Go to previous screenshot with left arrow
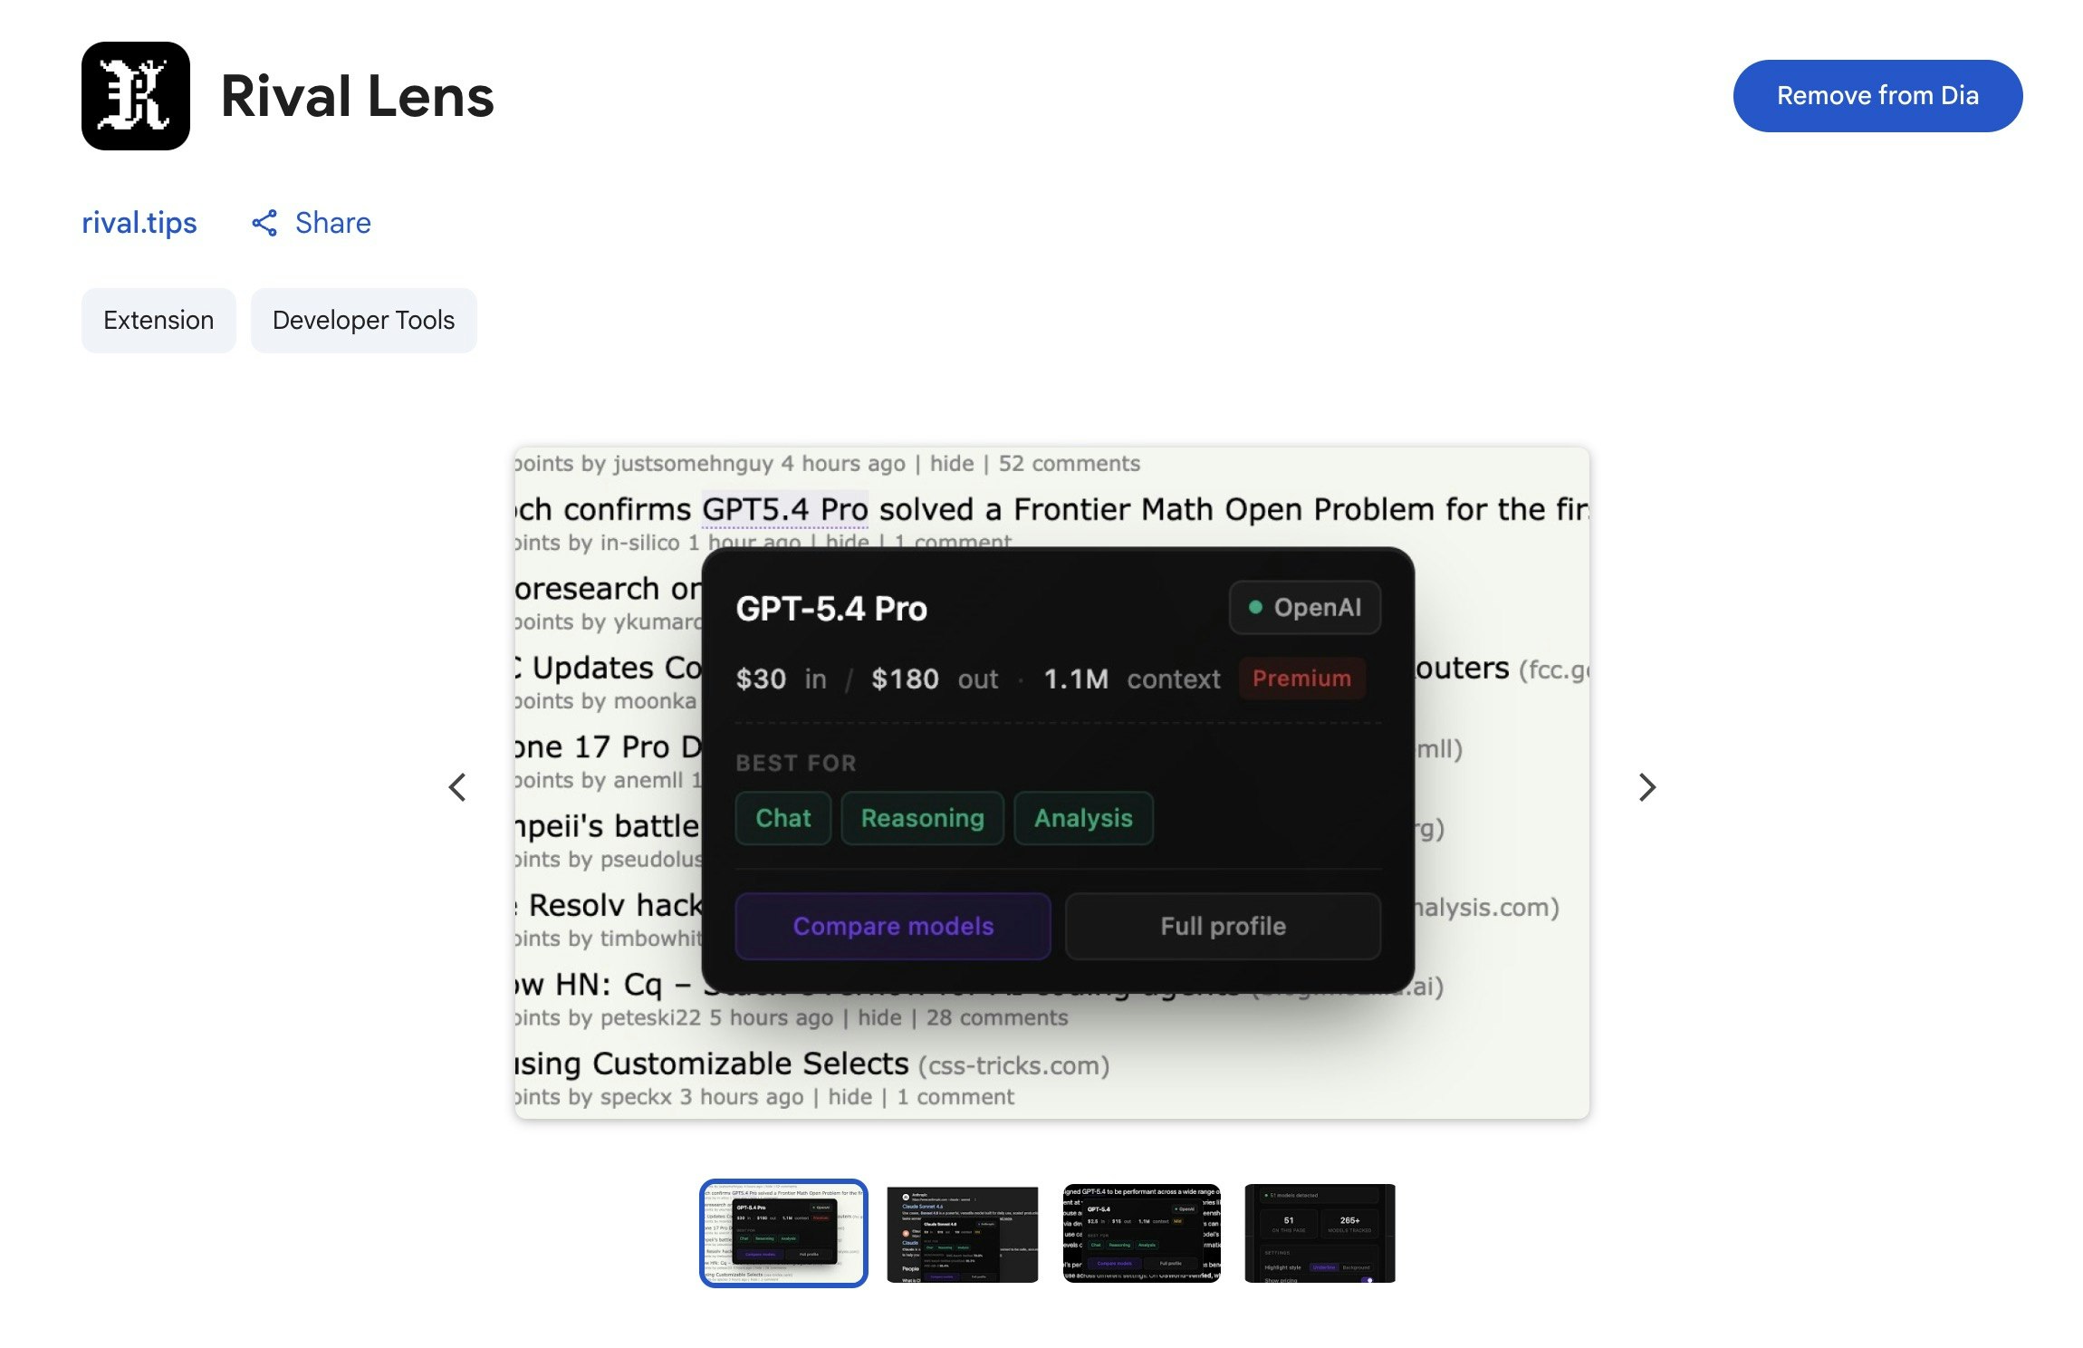The width and height of the screenshot is (2083, 1348). pos(457,787)
